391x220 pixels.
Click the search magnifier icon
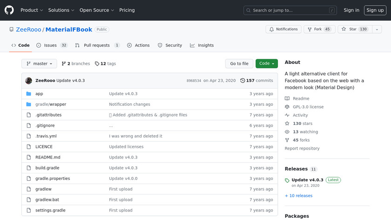coord(249,10)
